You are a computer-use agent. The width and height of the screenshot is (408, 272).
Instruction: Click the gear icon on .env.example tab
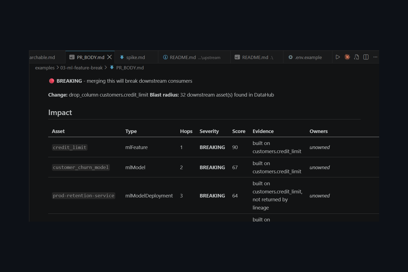click(290, 57)
